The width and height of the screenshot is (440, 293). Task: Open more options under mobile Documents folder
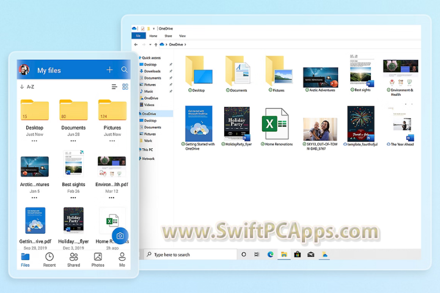[x=73, y=141]
